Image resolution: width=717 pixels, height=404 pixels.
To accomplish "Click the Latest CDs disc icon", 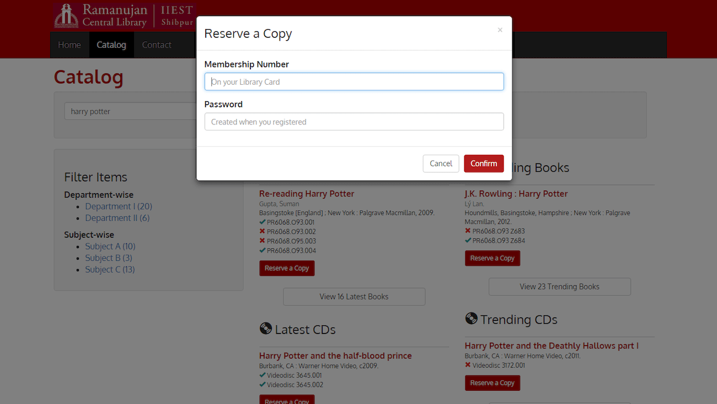I will [x=265, y=329].
